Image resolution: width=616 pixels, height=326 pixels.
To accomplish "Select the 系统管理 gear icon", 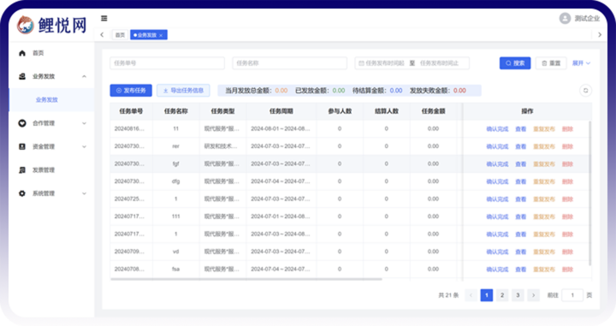I will pos(22,193).
